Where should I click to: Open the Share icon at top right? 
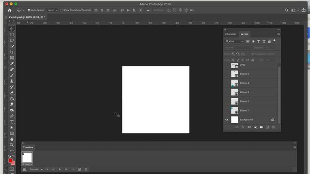pos(304,10)
